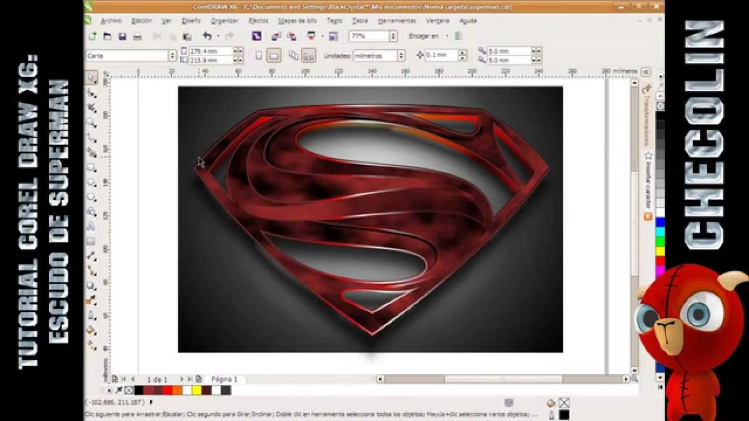Viewport: 749px width, 421px height.
Task: Select the Crop tool in toolbox
Action: click(92, 108)
